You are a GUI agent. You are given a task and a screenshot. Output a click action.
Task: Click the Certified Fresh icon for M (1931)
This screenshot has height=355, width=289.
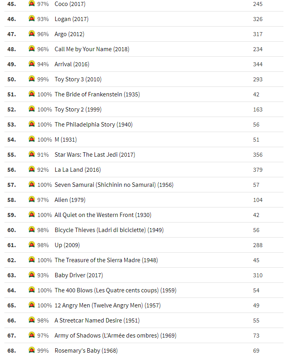tap(32, 139)
